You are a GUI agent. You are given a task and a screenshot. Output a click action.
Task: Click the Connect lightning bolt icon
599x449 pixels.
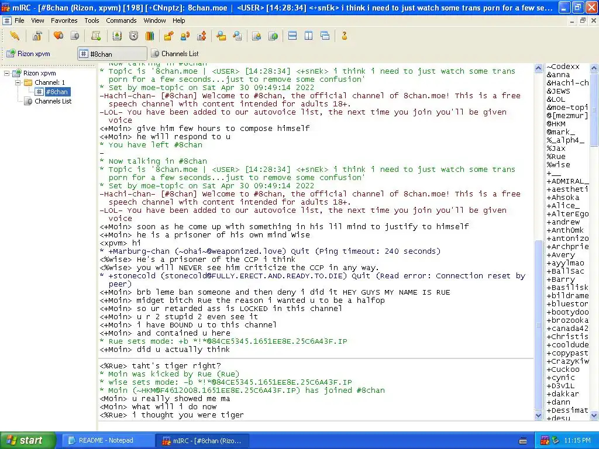click(x=15, y=36)
